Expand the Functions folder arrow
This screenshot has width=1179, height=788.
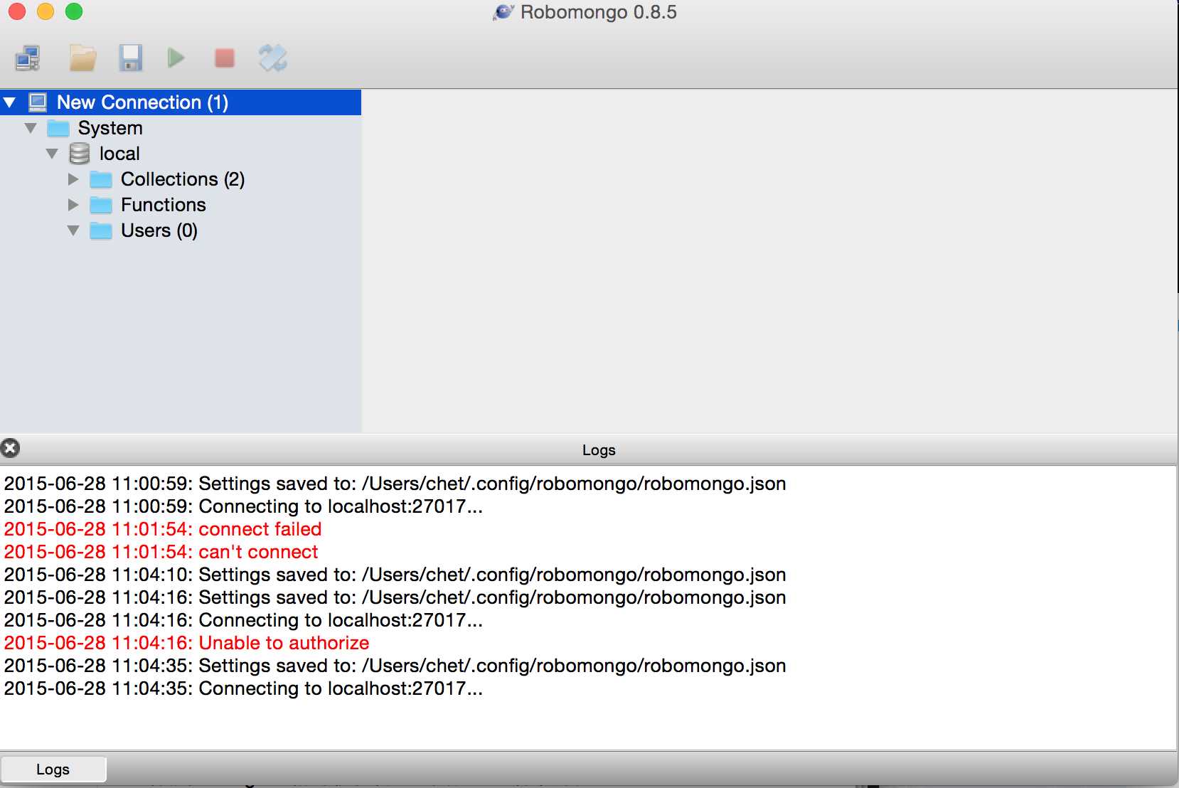coord(73,205)
